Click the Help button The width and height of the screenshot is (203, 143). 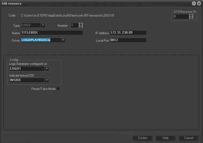166,138
